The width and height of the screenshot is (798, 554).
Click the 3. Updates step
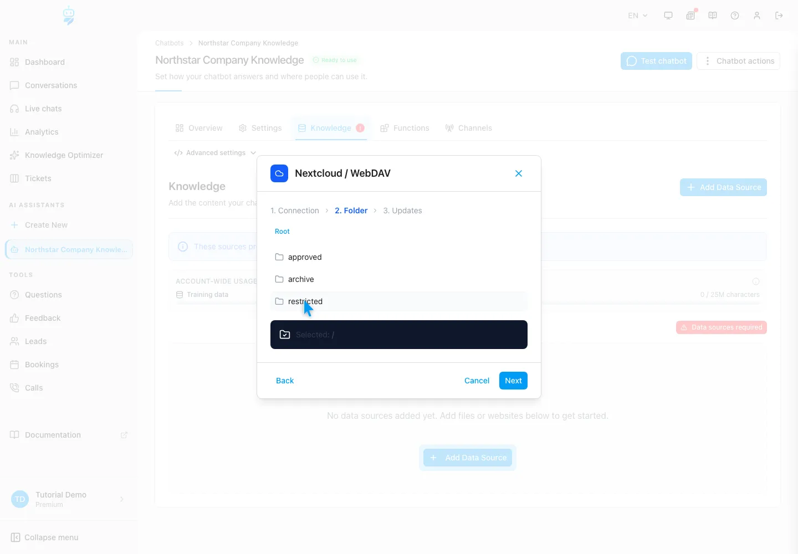click(x=402, y=211)
